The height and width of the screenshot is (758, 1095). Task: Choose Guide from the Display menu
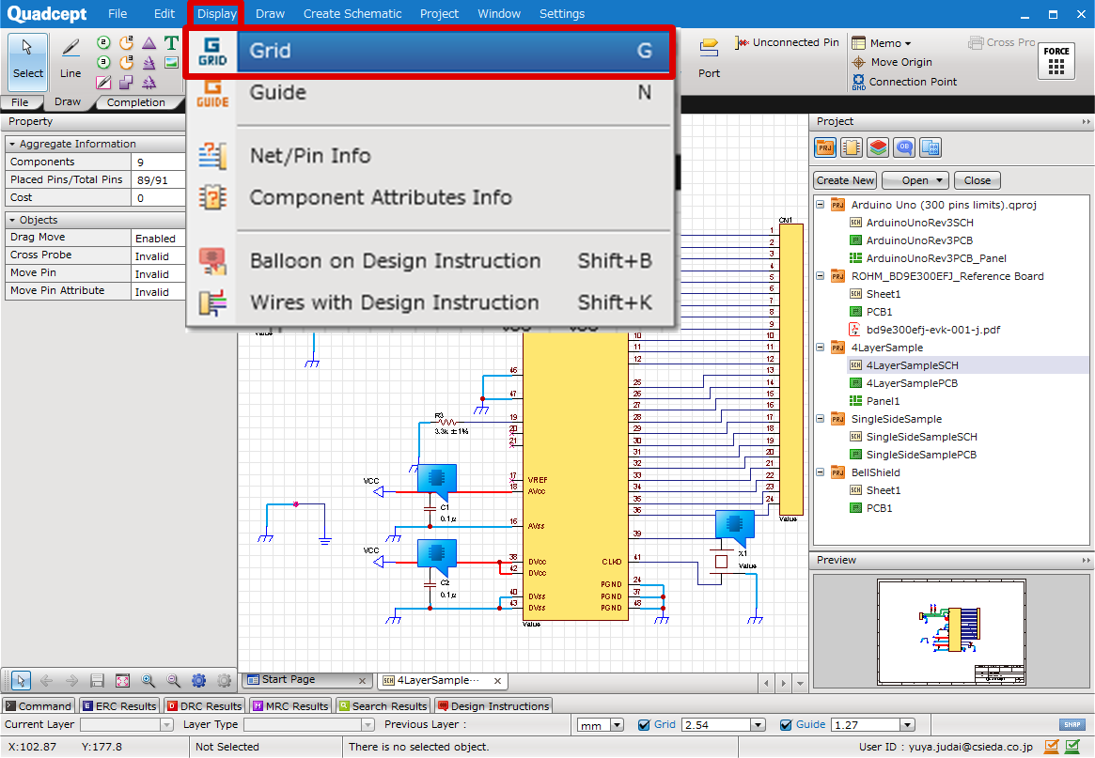(x=277, y=92)
